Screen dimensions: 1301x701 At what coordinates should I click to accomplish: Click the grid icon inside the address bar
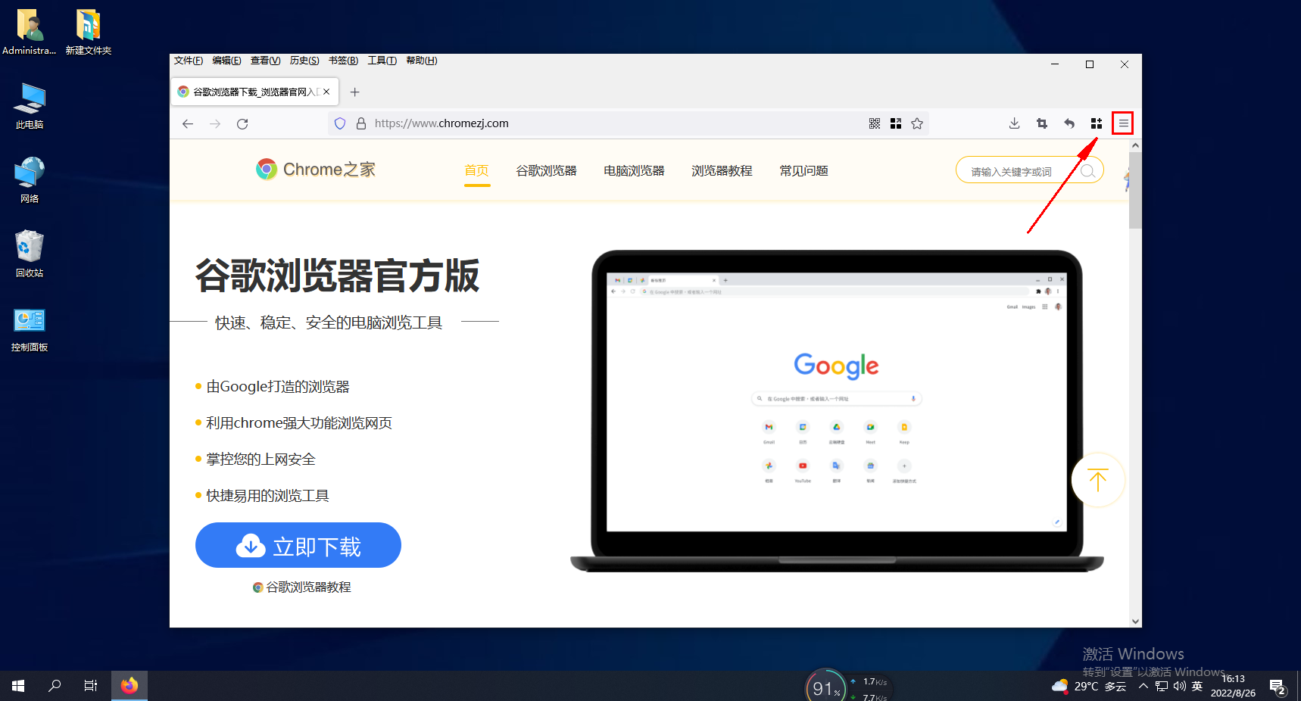(896, 123)
